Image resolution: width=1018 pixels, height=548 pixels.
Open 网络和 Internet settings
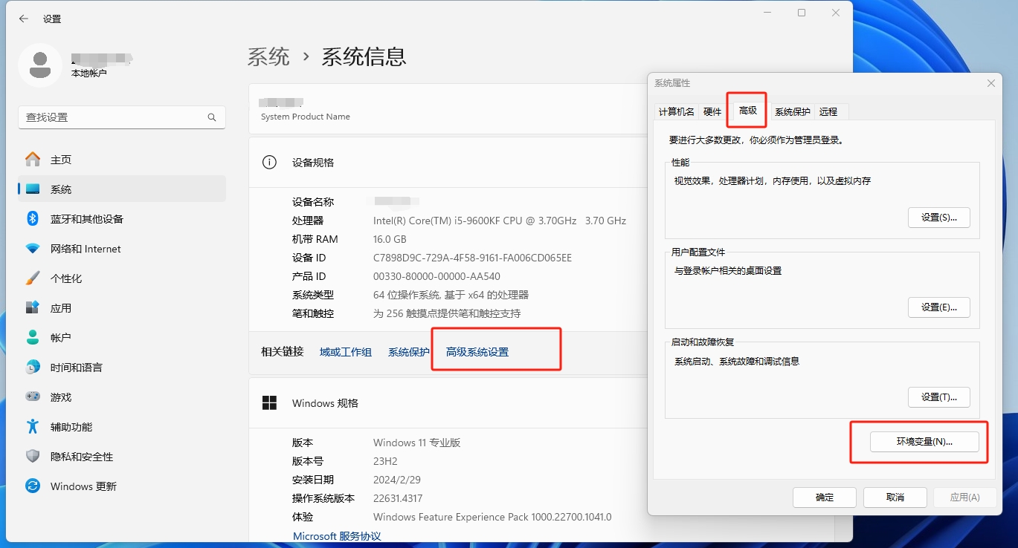(x=122, y=249)
